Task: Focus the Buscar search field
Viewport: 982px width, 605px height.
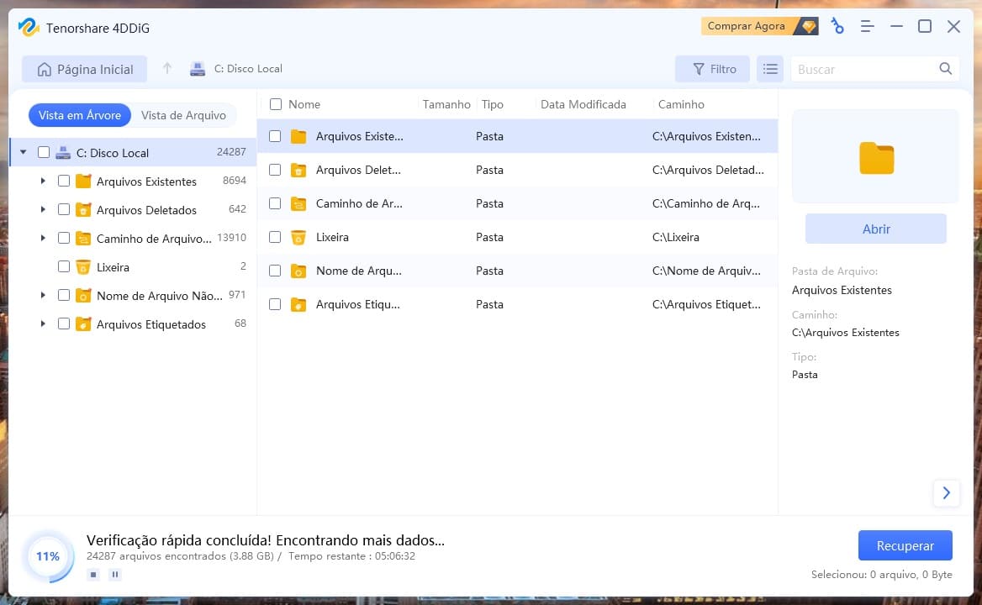Action: point(875,69)
